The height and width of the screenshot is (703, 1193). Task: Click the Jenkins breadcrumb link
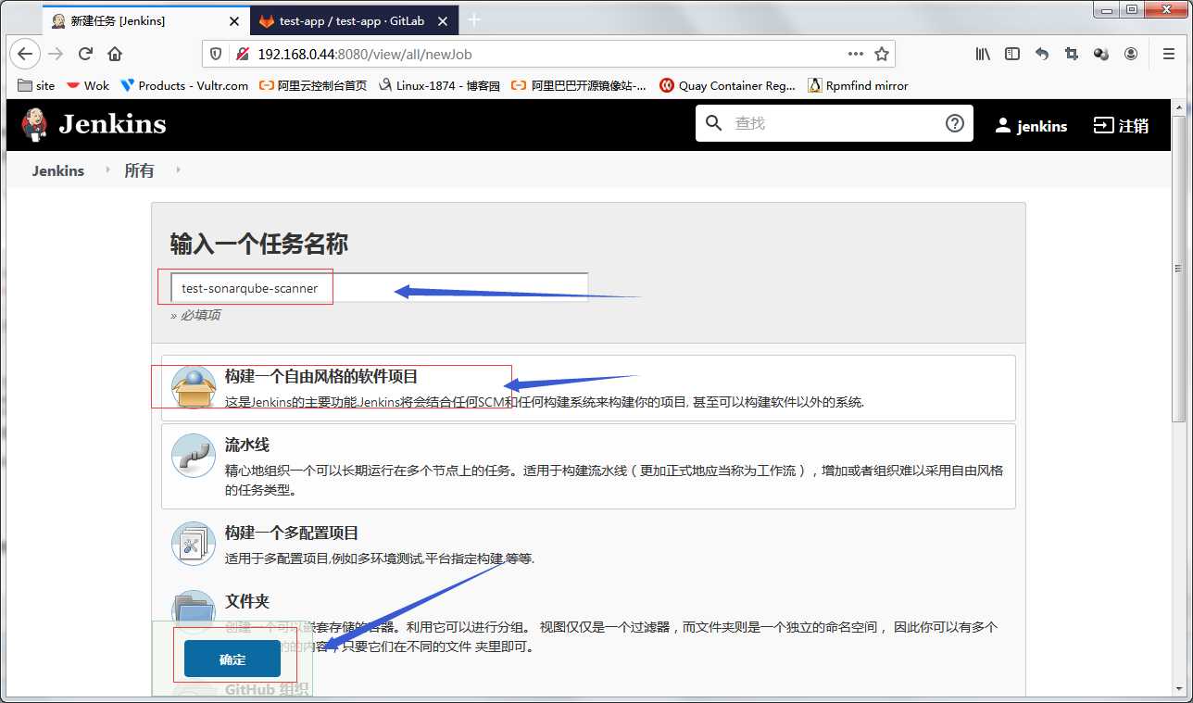57,170
